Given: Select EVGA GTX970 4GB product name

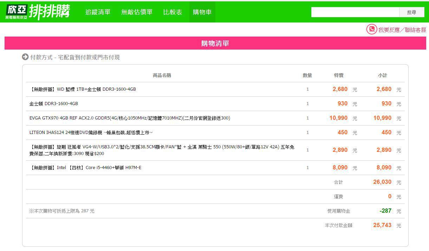Looking at the screenshot, I should 130,118.
